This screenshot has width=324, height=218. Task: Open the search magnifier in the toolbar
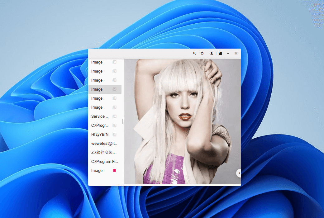point(194,53)
